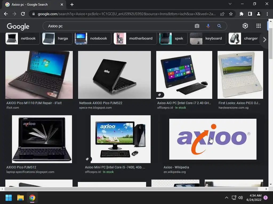This screenshot has width=273, height=204.
Task: Open Chrome profile avatar
Action: pos(259,14)
